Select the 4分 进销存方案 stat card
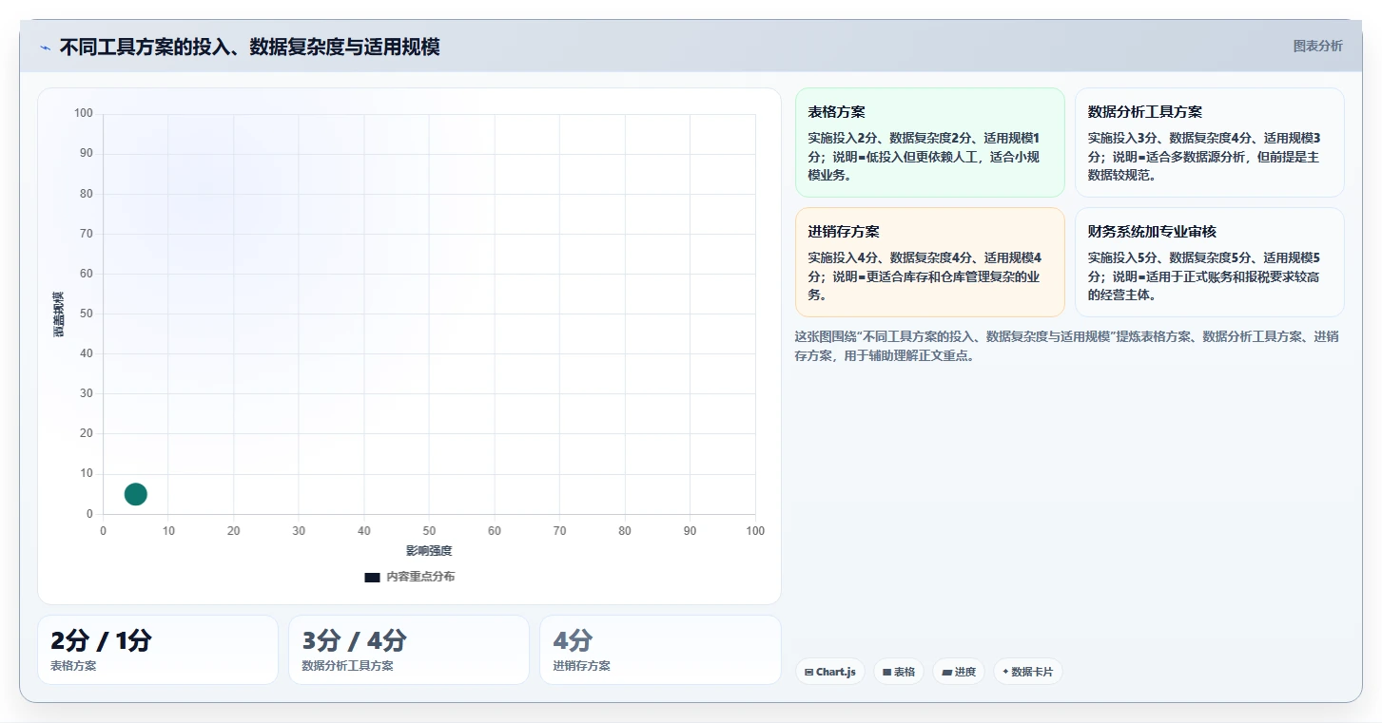The width and height of the screenshot is (1382, 723). tap(660, 650)
